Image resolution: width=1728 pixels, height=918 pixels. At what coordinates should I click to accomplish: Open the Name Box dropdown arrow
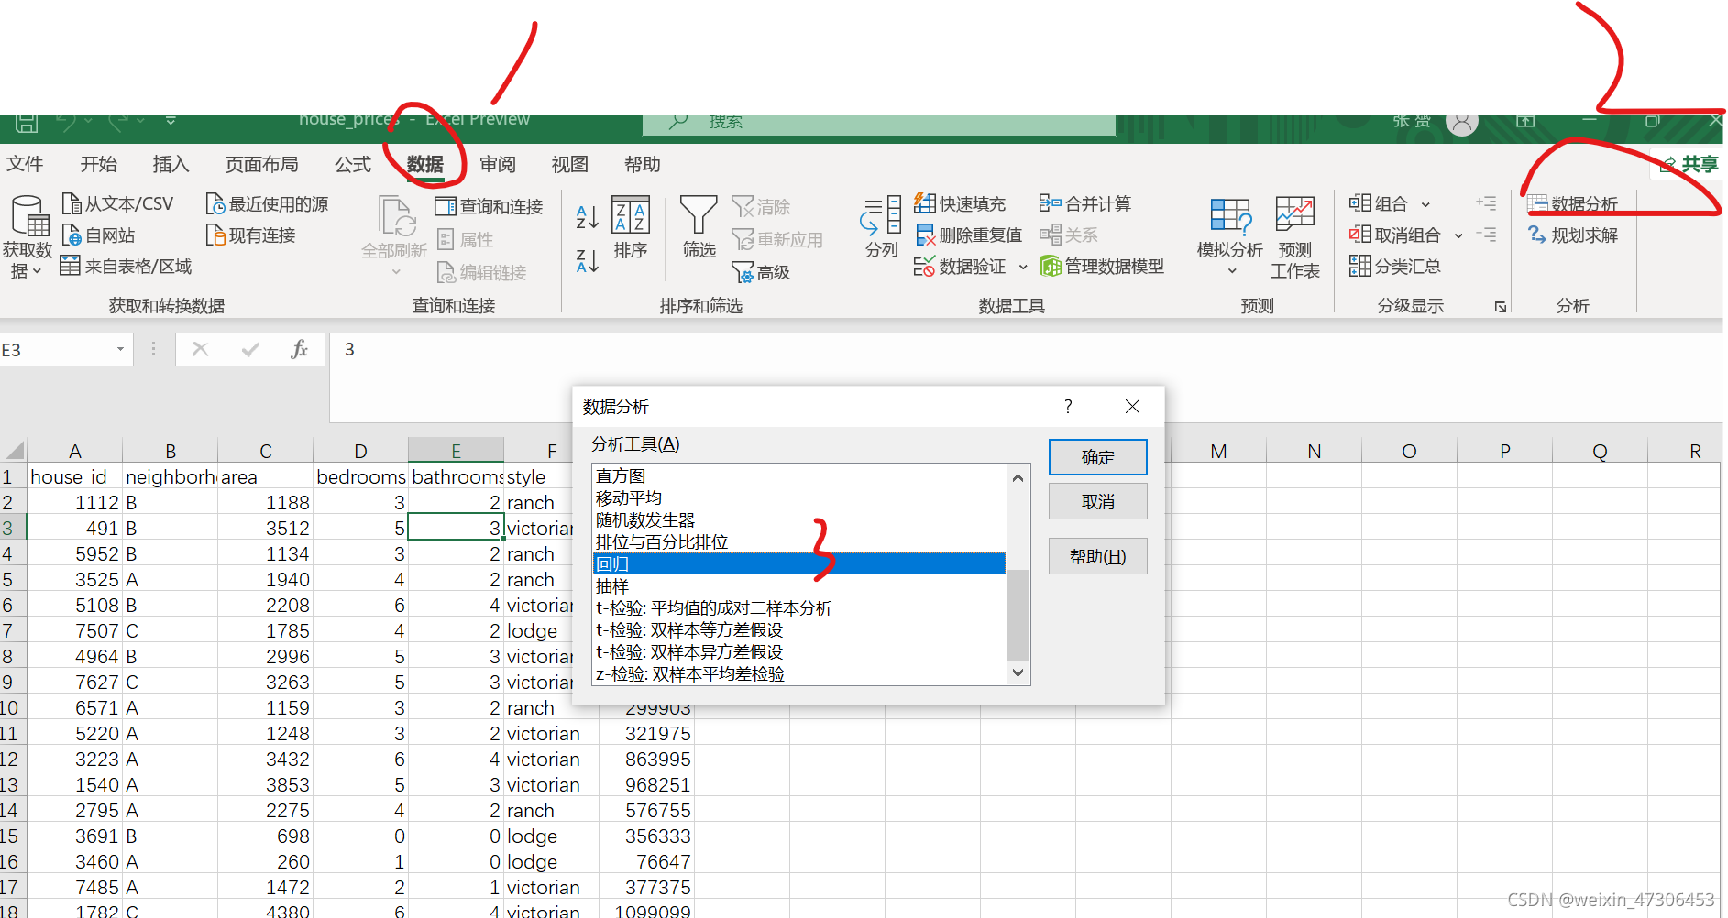(119, 349)
